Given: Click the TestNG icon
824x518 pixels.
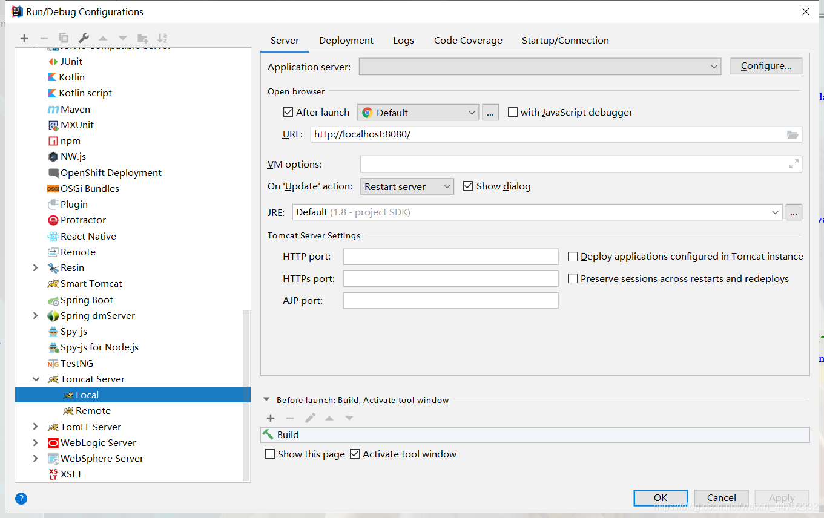Looking at the screenshot, I should click(x=53, y=363).
